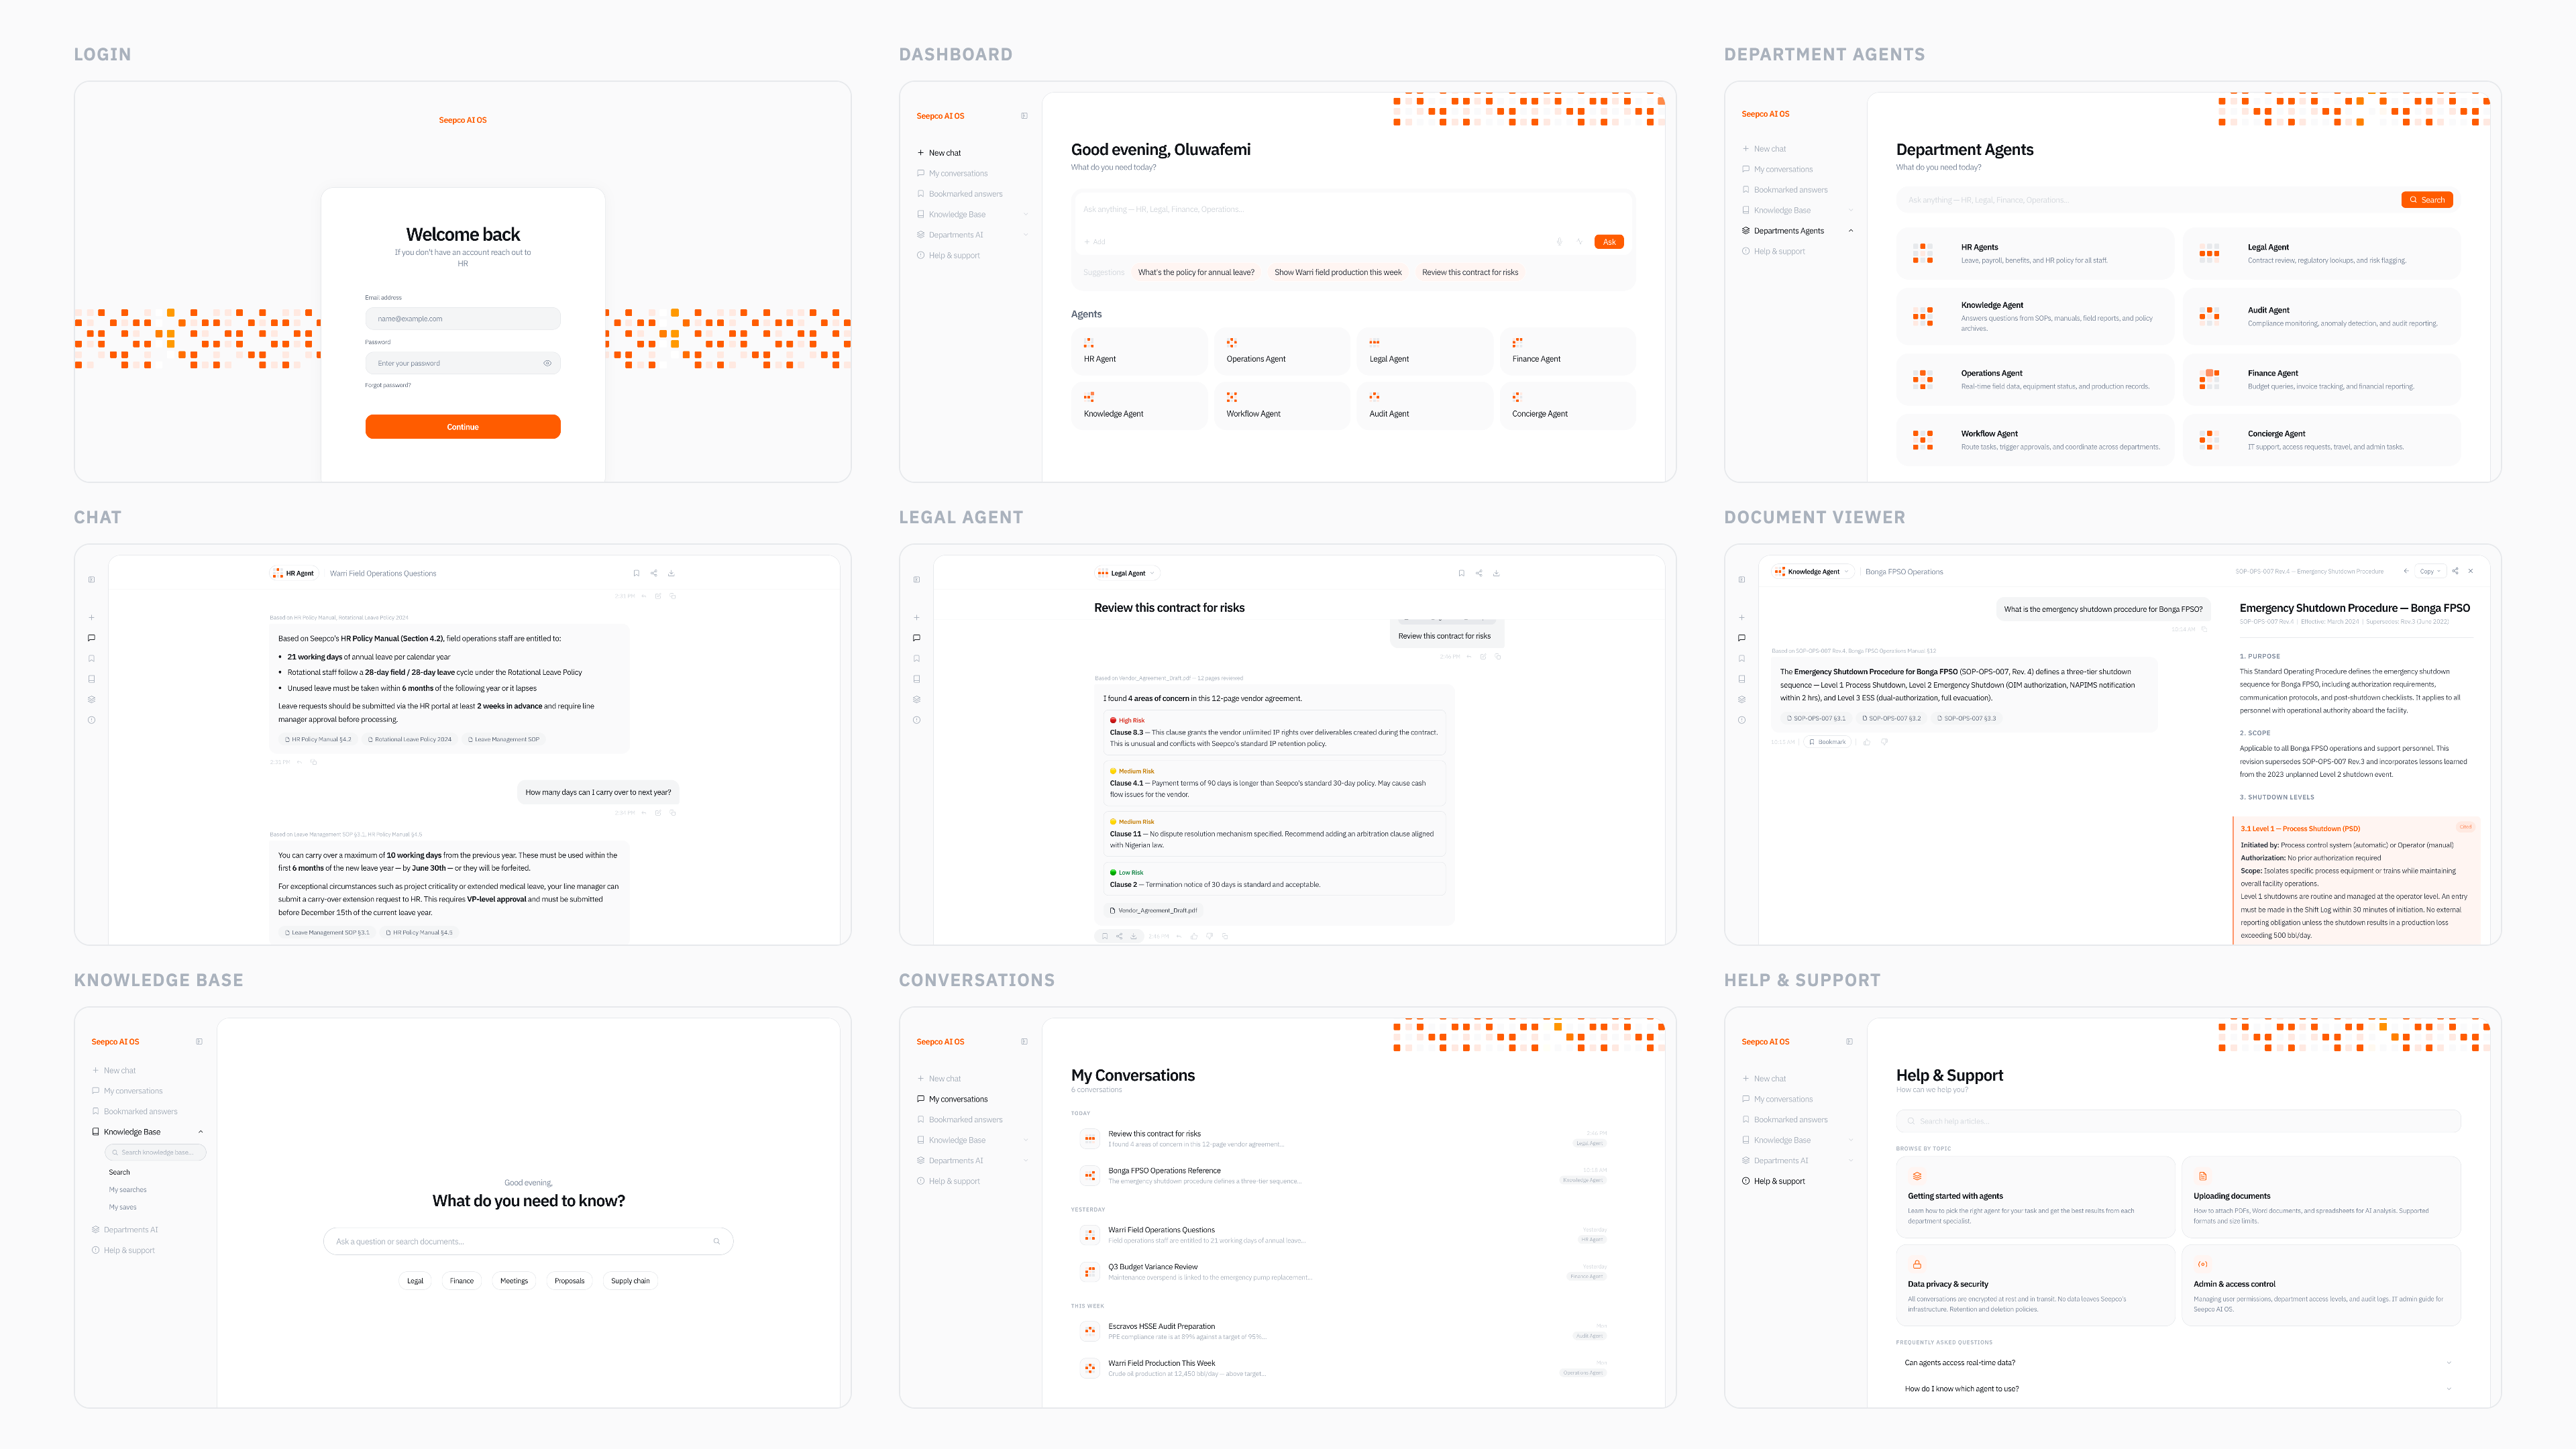Click microphone icon in Dashboard ask box
Viewport: 2576px width, 1449px height.
[x=1559, y=242]
